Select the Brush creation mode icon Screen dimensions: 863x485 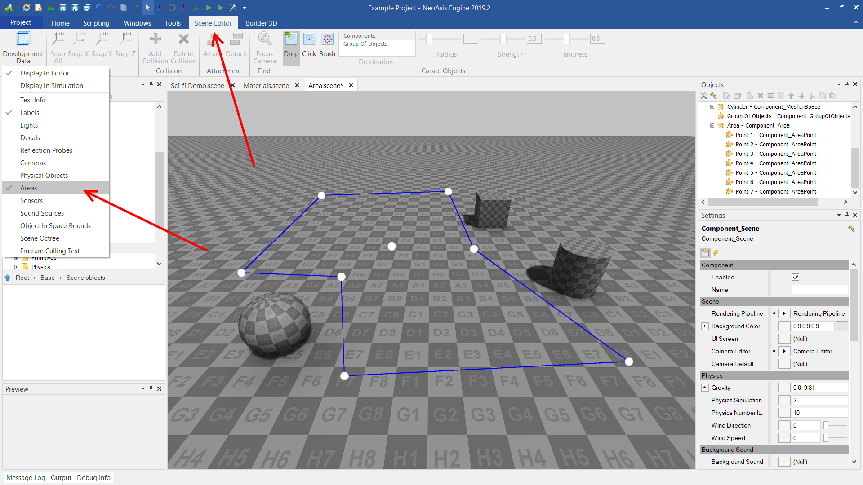click(327, 40)
